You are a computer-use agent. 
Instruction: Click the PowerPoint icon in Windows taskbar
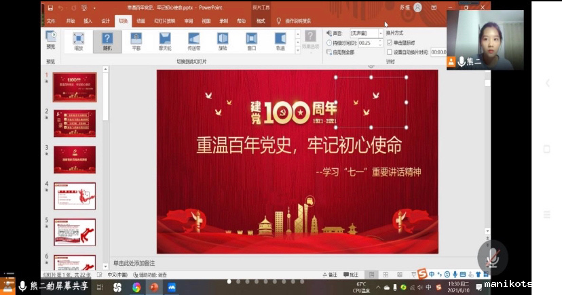click(x=154, y=287)
